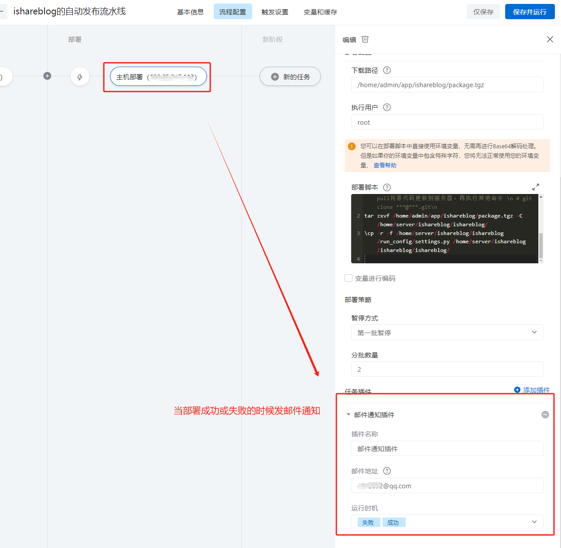Click the 新的任务 button
Image resolution: width=561 pixels, height=548 pixels.
coord(291,77)
